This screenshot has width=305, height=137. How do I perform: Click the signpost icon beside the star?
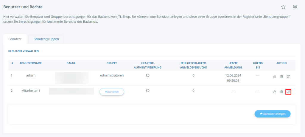click(295, 7)
